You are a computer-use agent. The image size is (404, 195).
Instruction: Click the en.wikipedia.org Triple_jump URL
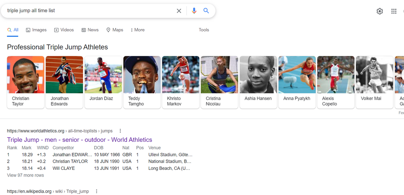[48, 191]
